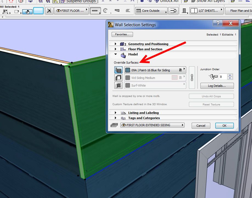Click the element pick-up crossed tool icon
252x198 pixels.
[x=49, y=11]
